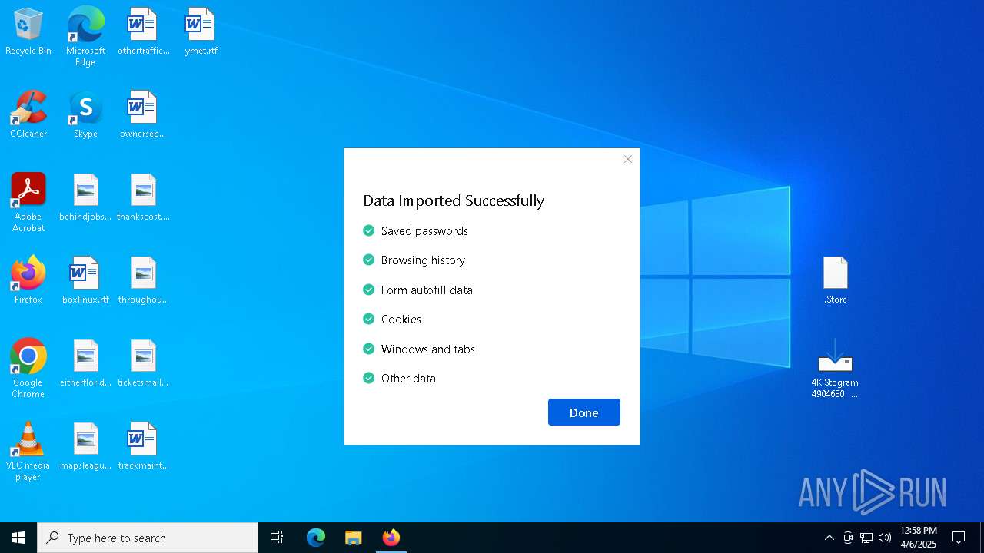Open the notifications action center
The width and height of the screenshot is (984, 553).
pyautogui.click(x=959, y=538)
